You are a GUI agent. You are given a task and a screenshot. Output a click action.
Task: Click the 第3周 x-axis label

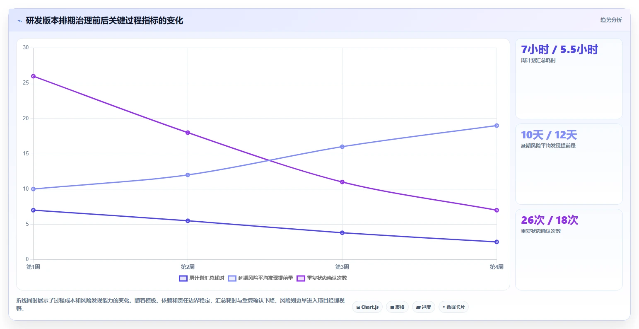342,267
